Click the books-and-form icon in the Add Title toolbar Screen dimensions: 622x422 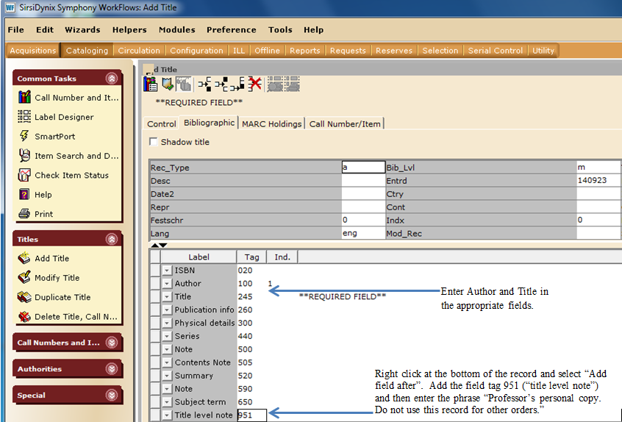pyautogui.click(x=150, y=84)
